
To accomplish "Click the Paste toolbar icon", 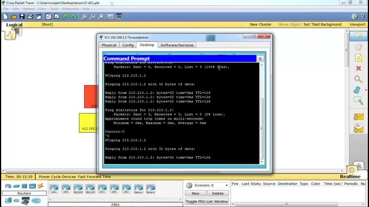I will coord(57,17).
